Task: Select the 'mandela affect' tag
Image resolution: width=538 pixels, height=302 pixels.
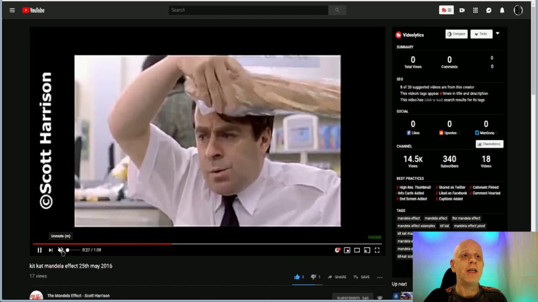Action: (436, 218)
